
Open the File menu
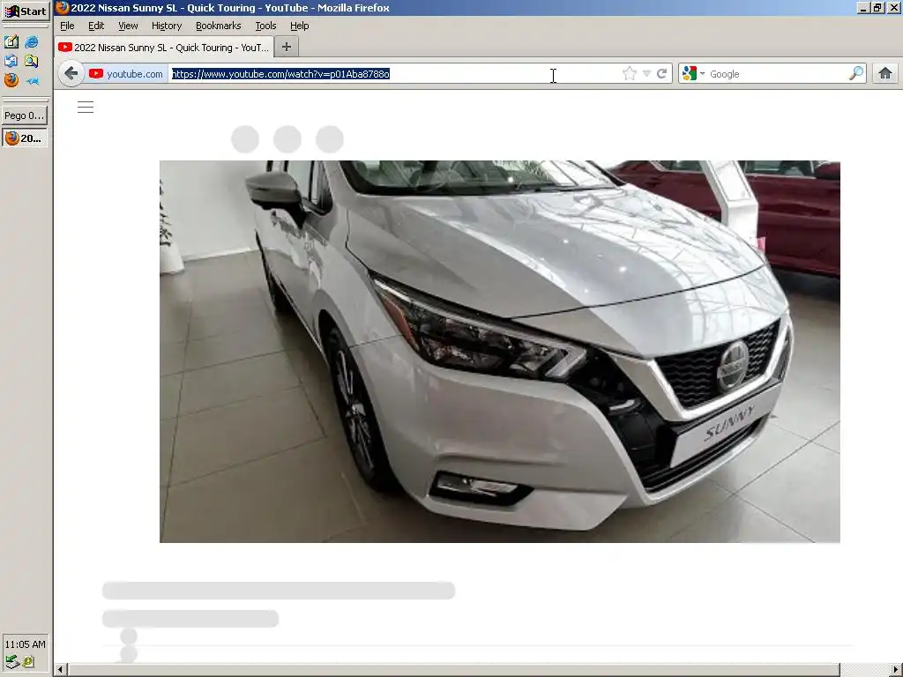coord(67,26)
